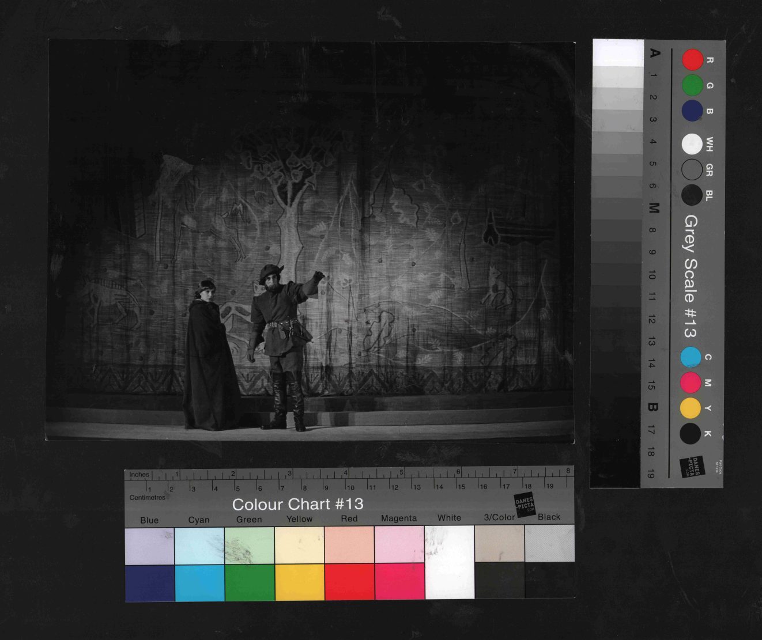Pick the black circle labeled K

click(691, 434)
